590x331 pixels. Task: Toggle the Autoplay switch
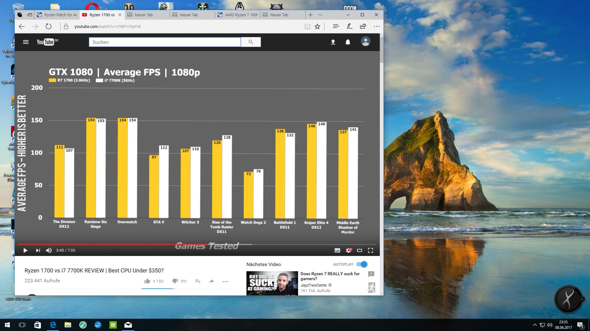pyautogui.click(x=362, y=264)
